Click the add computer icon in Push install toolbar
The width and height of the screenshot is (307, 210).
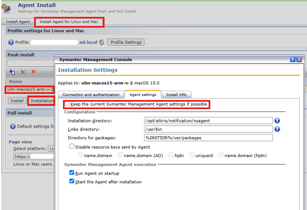click(x=12, y=72)
